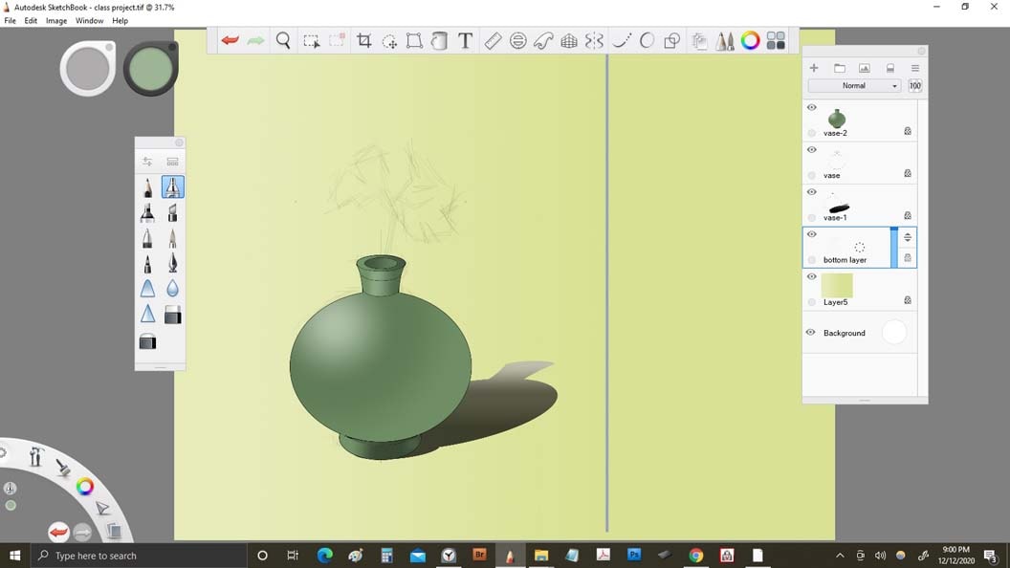This screenshot has width=1010, height=568.
Task: Click the gray brush size puck
Action: pos(88,68)
